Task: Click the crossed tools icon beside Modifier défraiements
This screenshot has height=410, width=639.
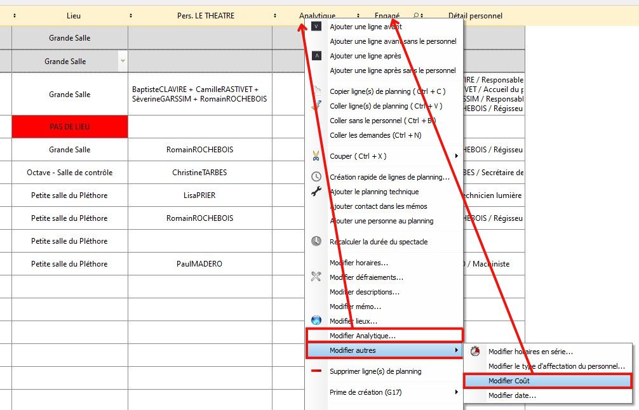Action: 316,277
